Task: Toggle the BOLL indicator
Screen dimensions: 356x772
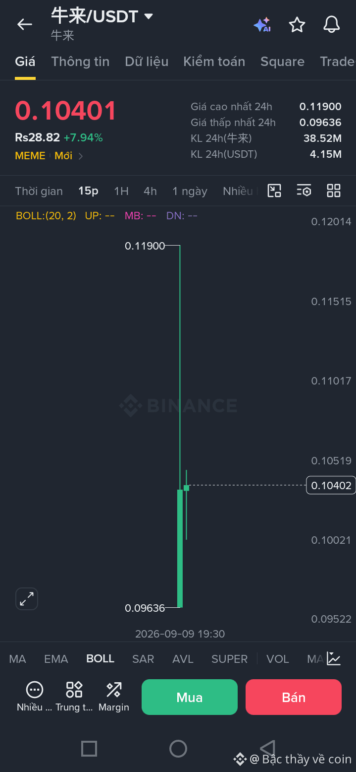Action: [101, 659]
